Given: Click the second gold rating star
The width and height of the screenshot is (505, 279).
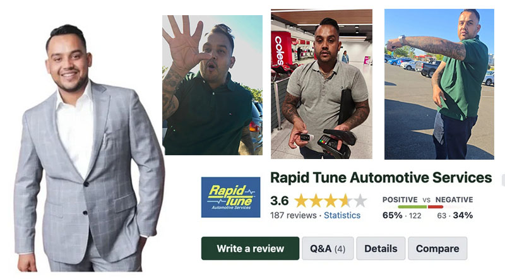Looking at the screenshot, I should tap(316, 201).
